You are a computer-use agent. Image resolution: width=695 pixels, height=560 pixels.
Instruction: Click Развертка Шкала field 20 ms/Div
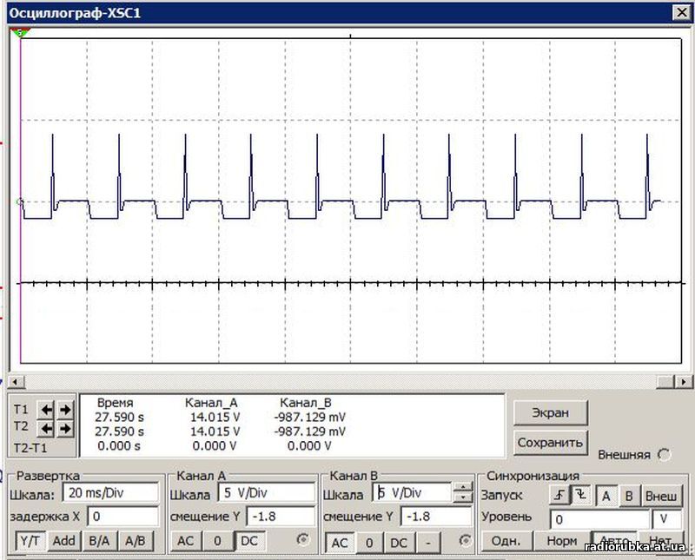point(110,492)
